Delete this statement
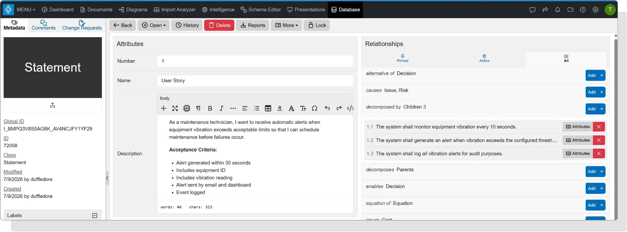 (219, 25)
